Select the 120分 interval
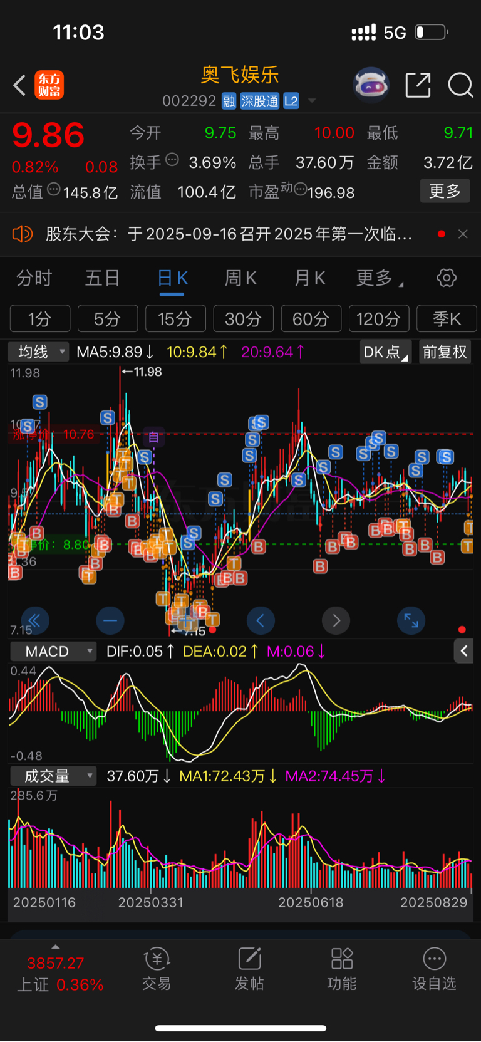This screenshot has height=1042, width=481. 379,319
